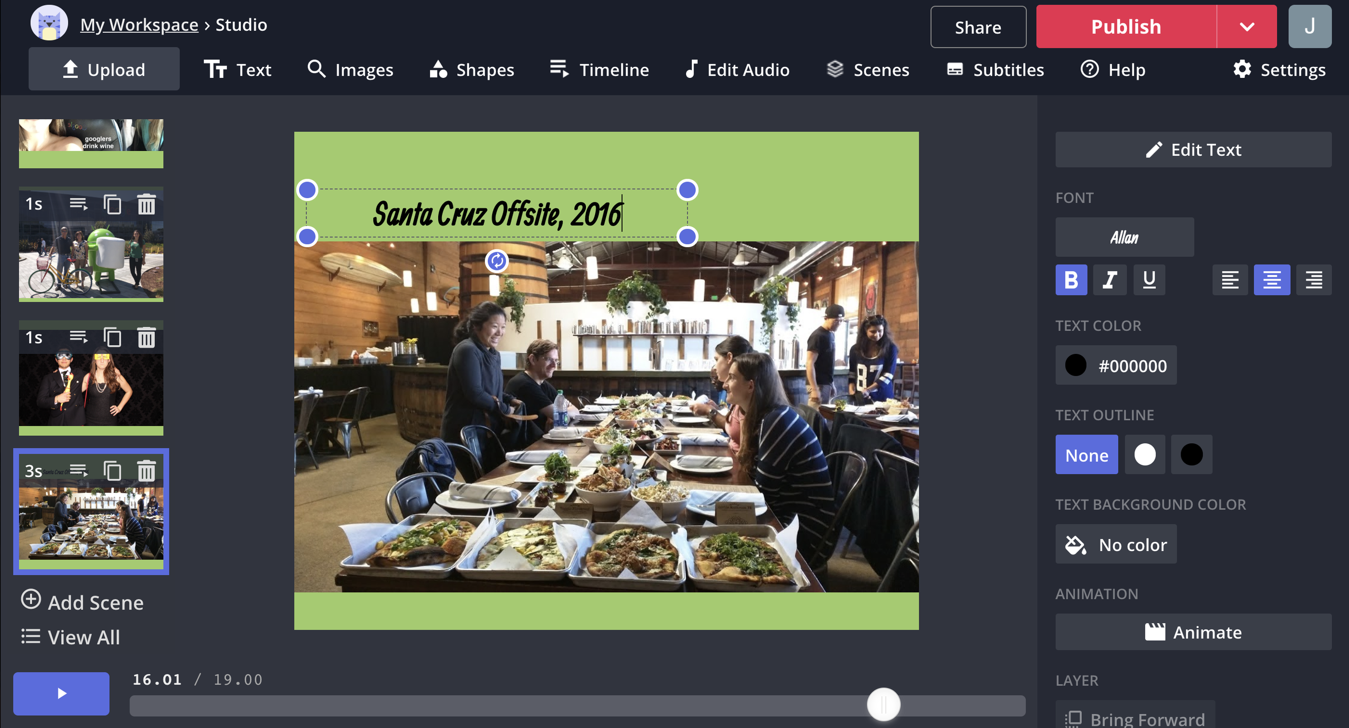Open the Publish options dropdown
The width and height of the screenshot is (1349, 728).
[1247, 27]
